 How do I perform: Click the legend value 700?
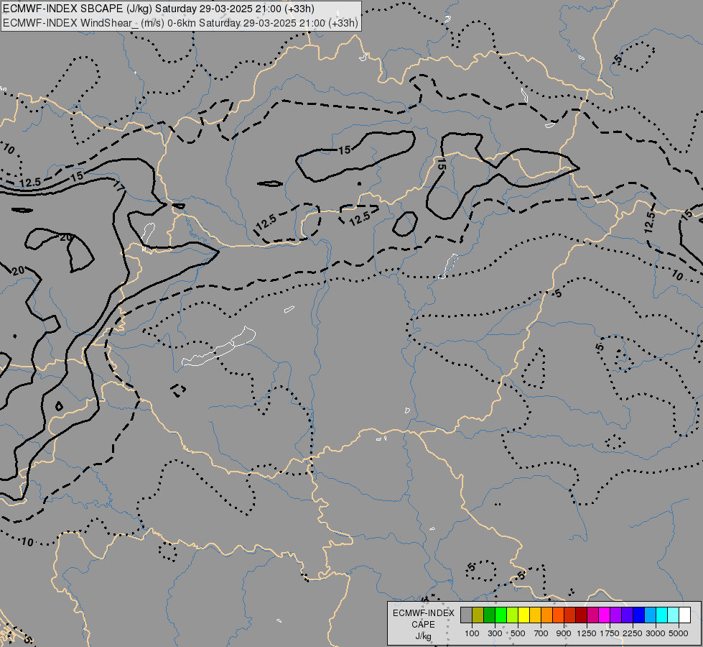point(541,633)
